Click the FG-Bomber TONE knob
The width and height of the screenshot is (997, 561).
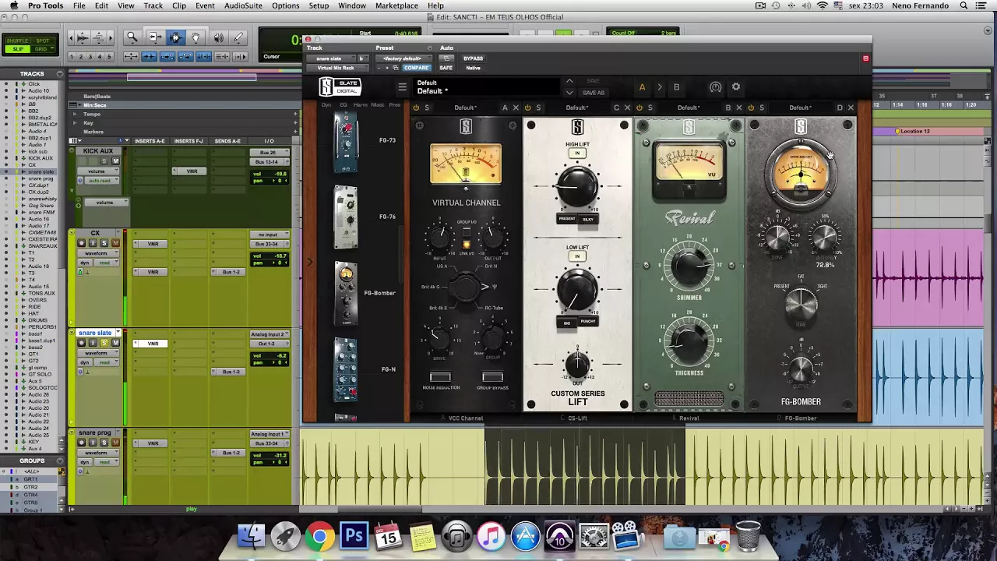point(801,304)
